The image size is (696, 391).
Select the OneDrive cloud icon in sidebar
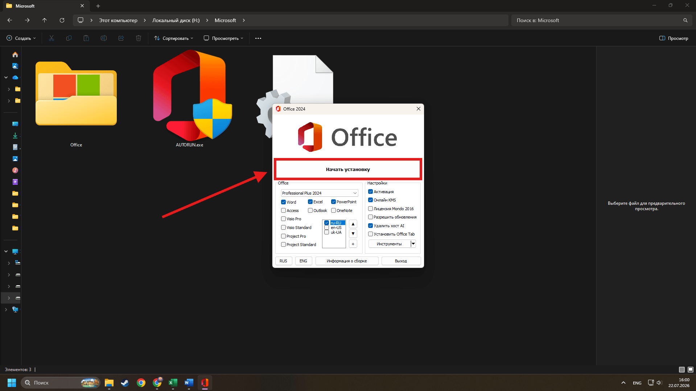click(x=15, y=78)
